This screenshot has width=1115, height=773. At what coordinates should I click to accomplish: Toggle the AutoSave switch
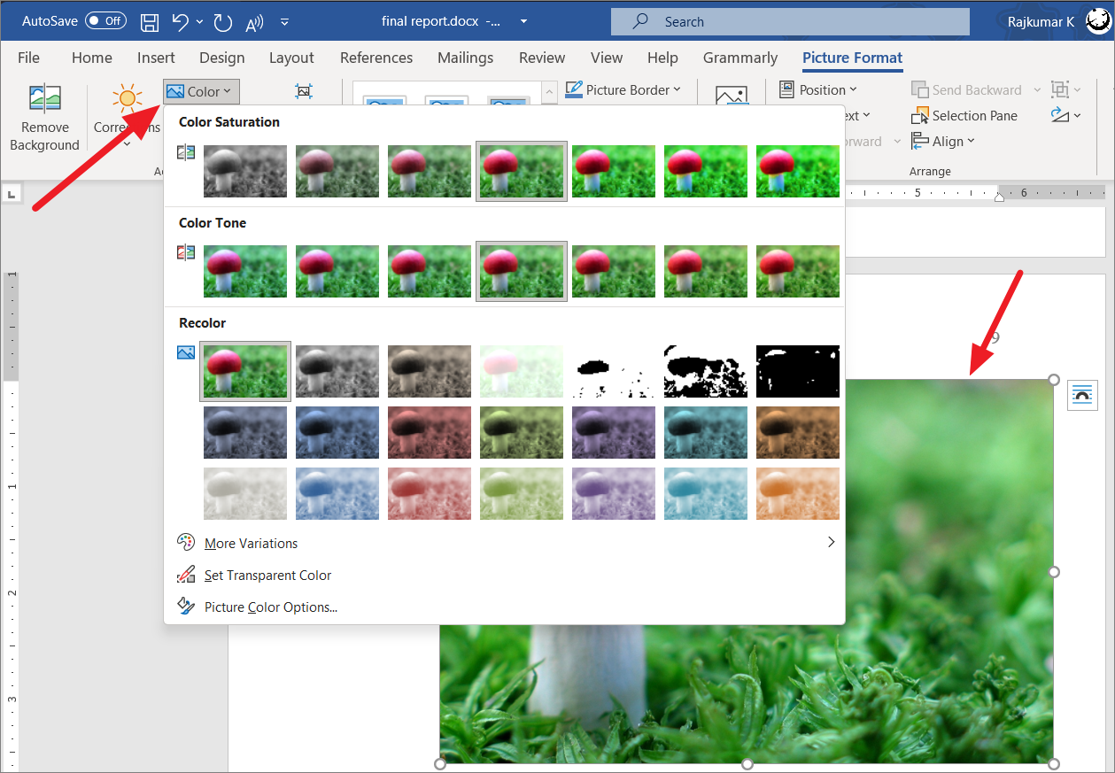click(105, 20)
